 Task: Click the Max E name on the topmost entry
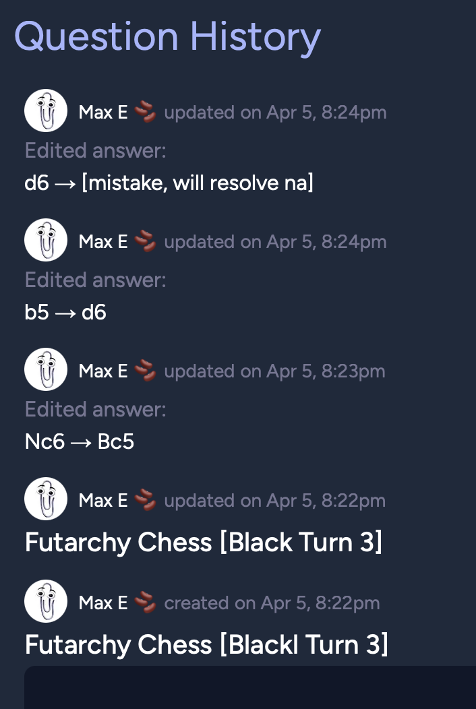(x=103, y=113)
